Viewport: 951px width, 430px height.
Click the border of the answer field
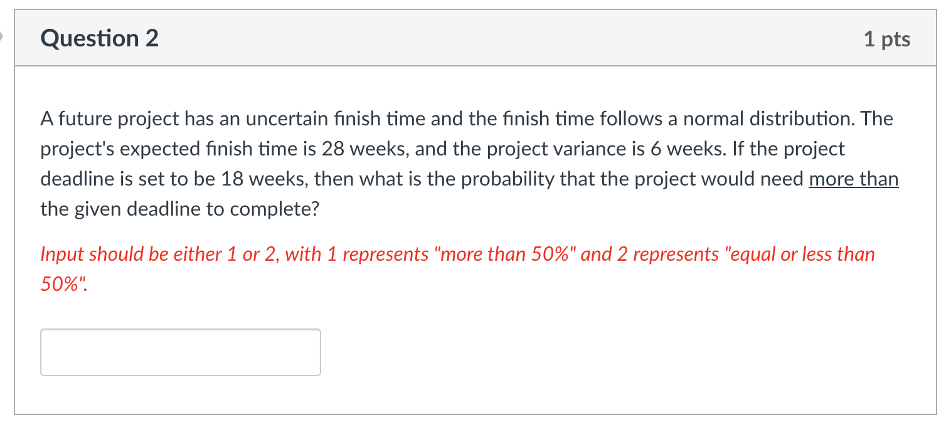tap(180, 328)
